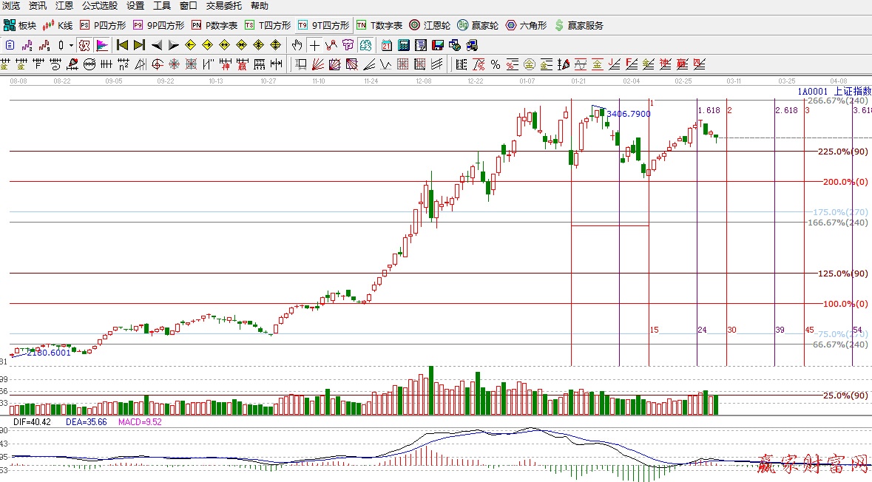Open the calculator icon in toolbar
Screen dimensions: 872x482
click(x=403, y=45)
